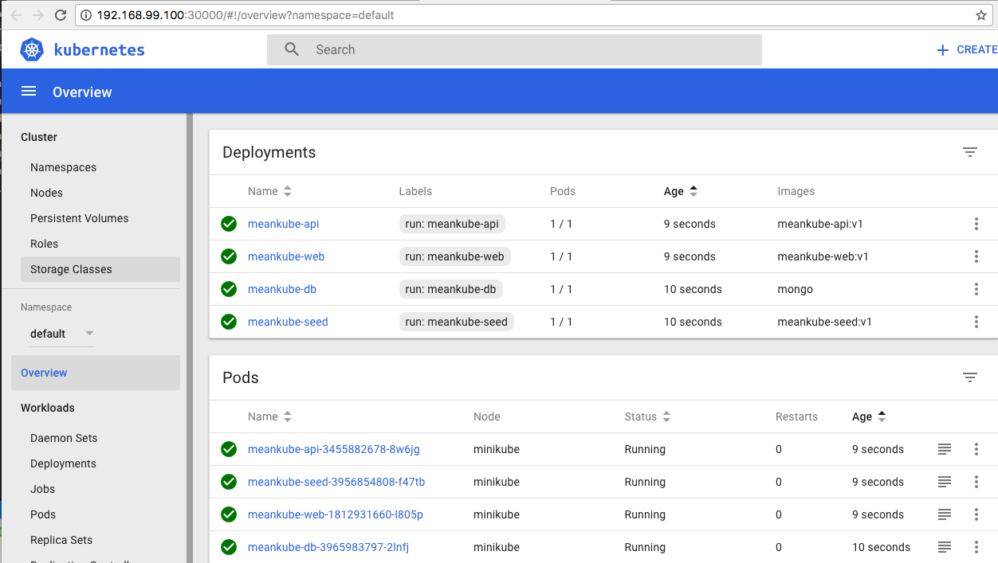The width and height of the screenshot is (998, 563).
Task: Open the meankube-seed deployment link
Action: [288, 322]
